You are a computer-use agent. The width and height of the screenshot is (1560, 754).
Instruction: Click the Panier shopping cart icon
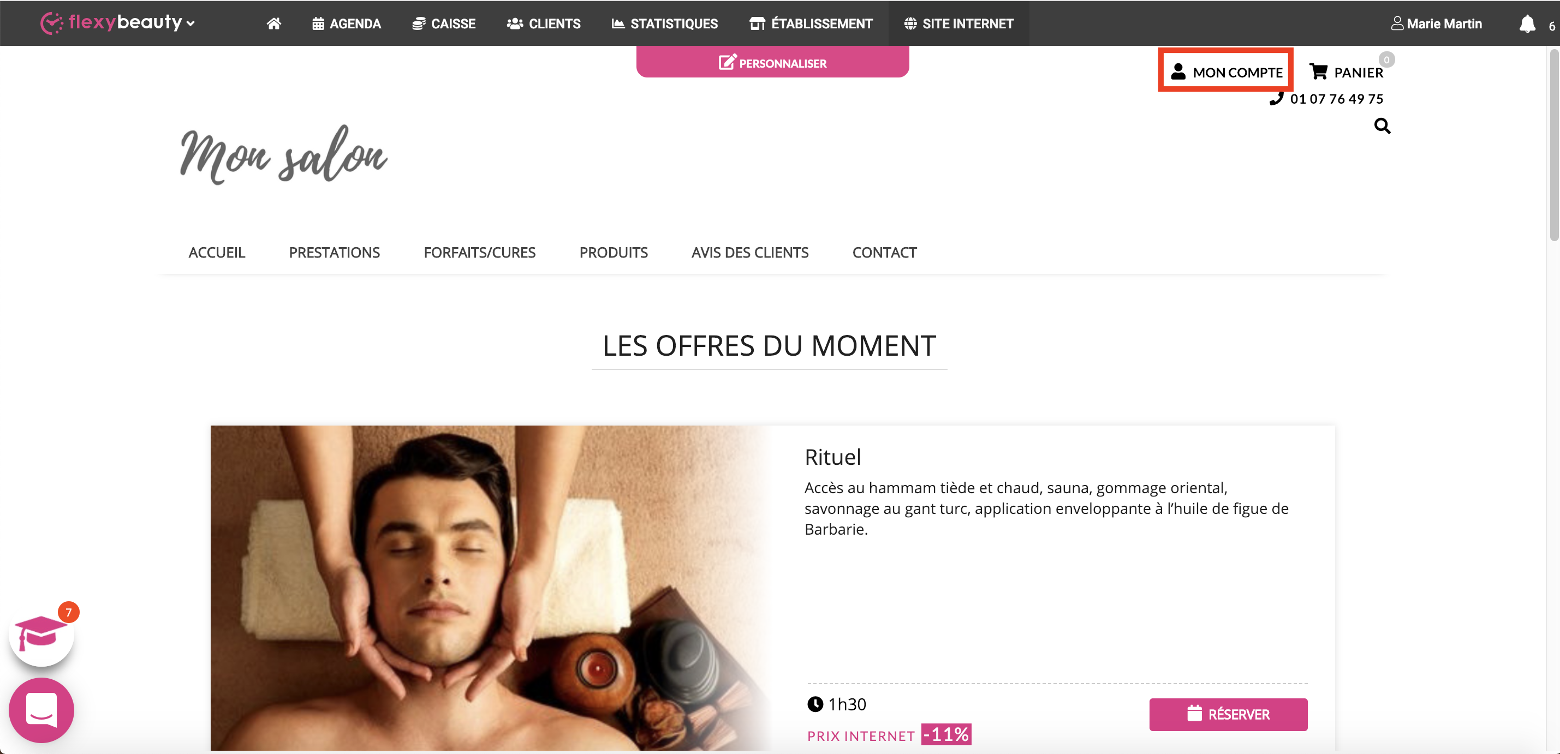tap(1318, 71)
